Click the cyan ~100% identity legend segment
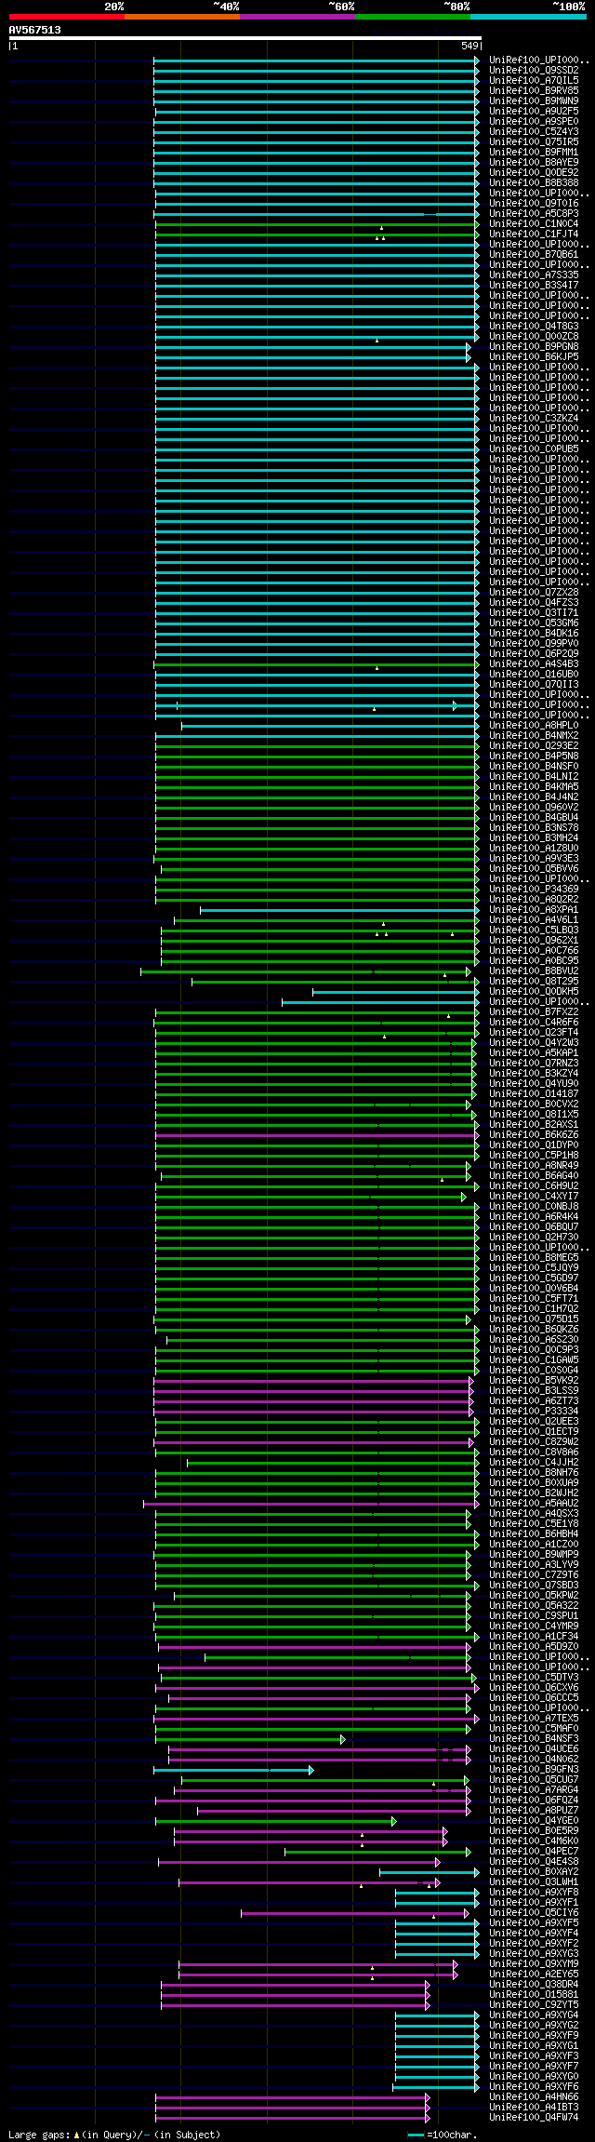The width and height of the screenshot is (595, 2142). 527,17
